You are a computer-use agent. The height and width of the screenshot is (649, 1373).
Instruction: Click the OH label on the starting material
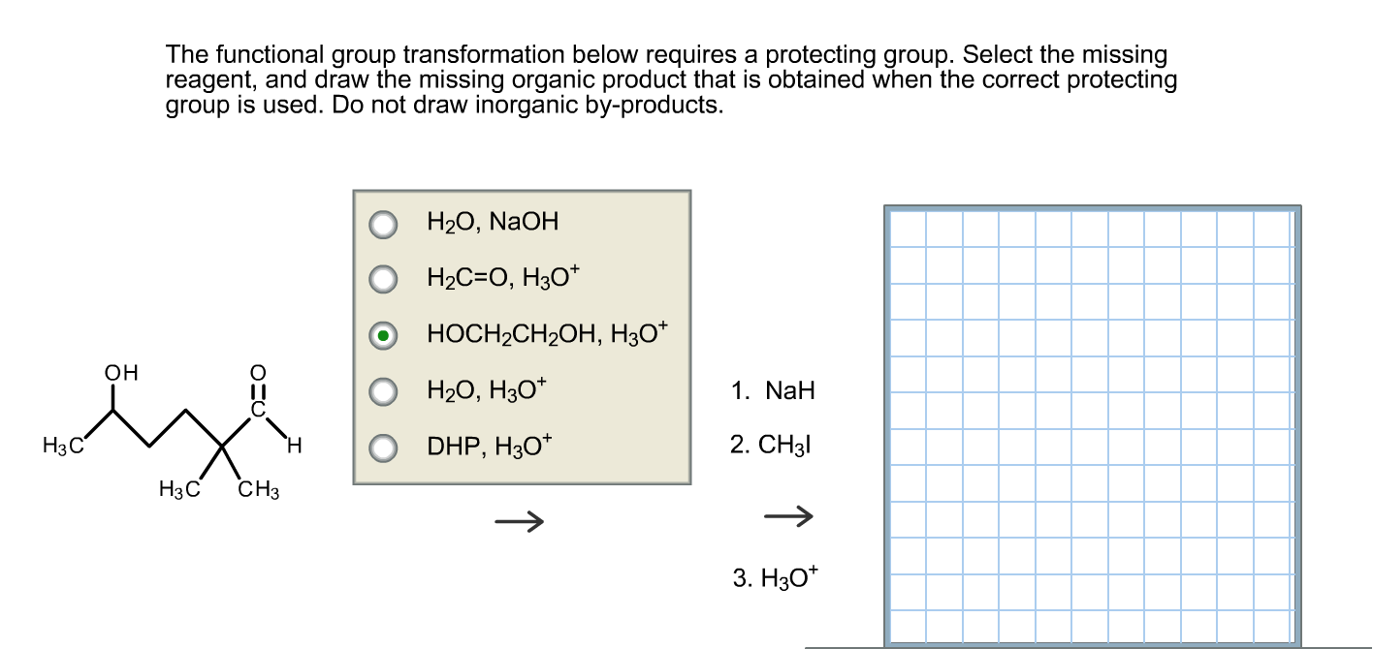[x=120, y=370]
